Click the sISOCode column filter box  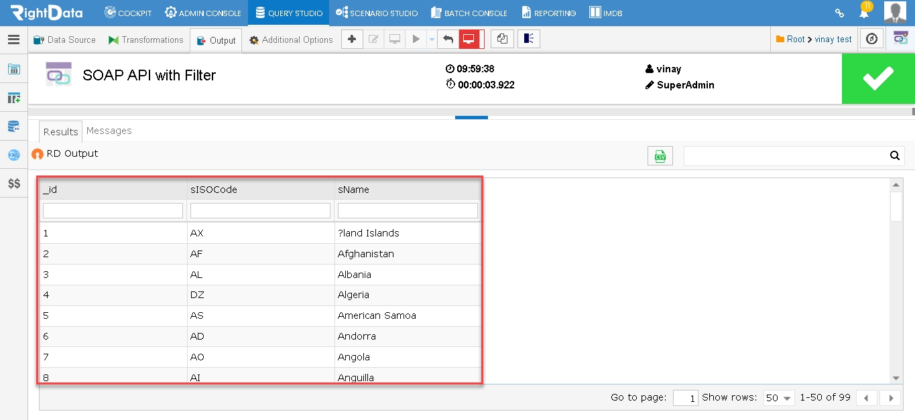(260, 210)
